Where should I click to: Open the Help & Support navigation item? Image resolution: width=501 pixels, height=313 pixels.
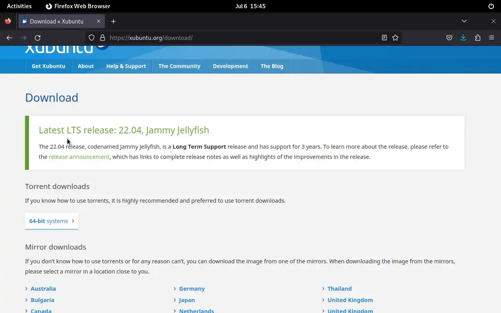[126, 66]
